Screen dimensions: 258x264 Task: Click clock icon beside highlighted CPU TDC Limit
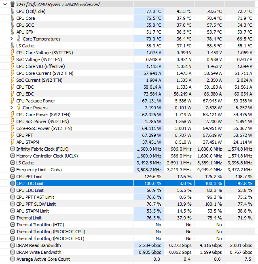13,183
